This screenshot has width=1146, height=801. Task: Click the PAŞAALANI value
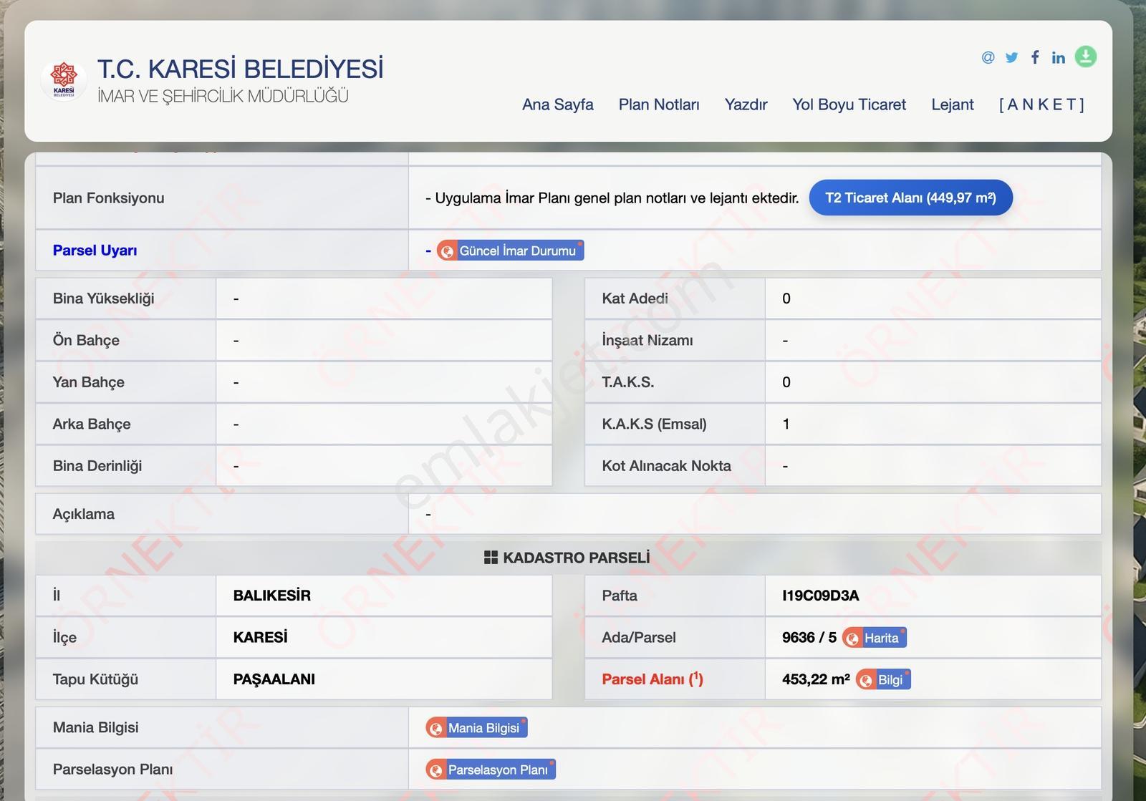[274, 679]
